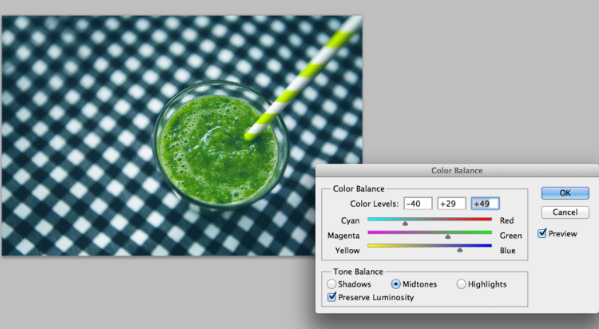This screenshot has height=329, width=599.
Task: Select the Highlights radio button
Action: (461, 284)
